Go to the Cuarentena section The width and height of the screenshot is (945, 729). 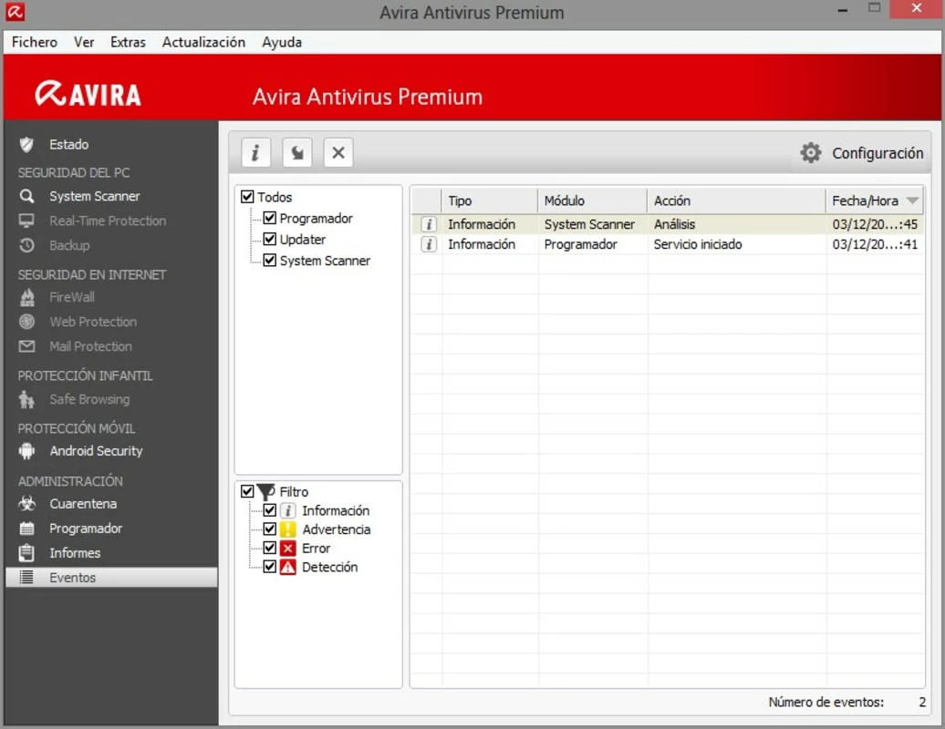(x=83, y=504)
